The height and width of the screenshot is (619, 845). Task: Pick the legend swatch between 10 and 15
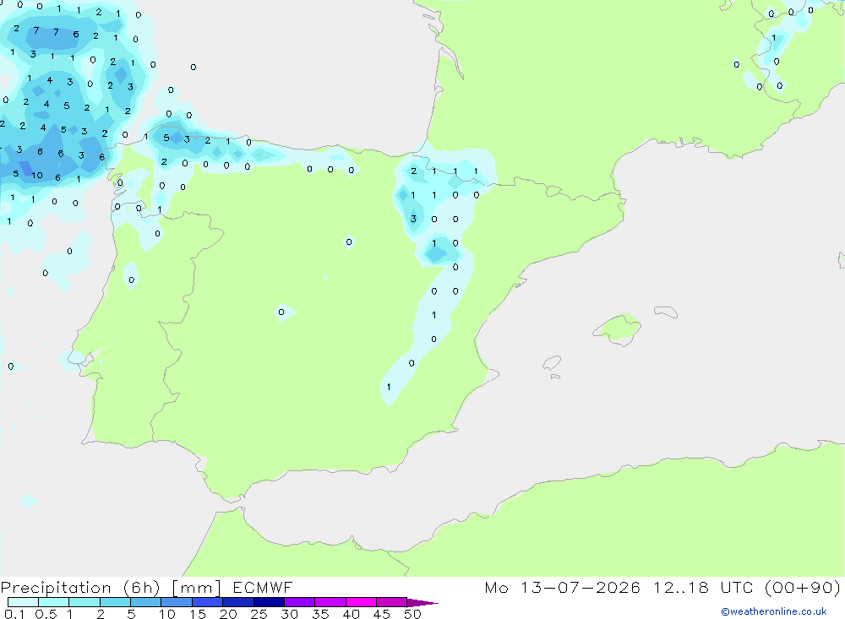177,602
